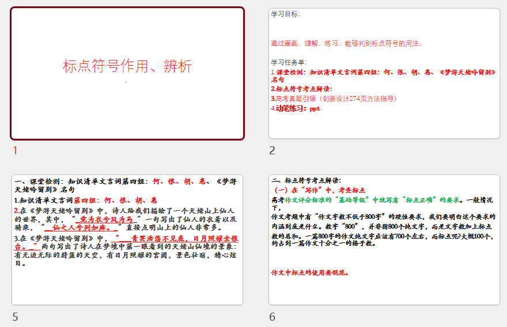This screenshot has width=507, height=327.
Task: Click the slide number 1 label
Action: 15,150
